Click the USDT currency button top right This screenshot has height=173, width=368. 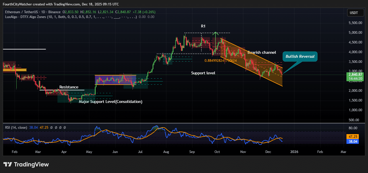(x=355, y=13)
